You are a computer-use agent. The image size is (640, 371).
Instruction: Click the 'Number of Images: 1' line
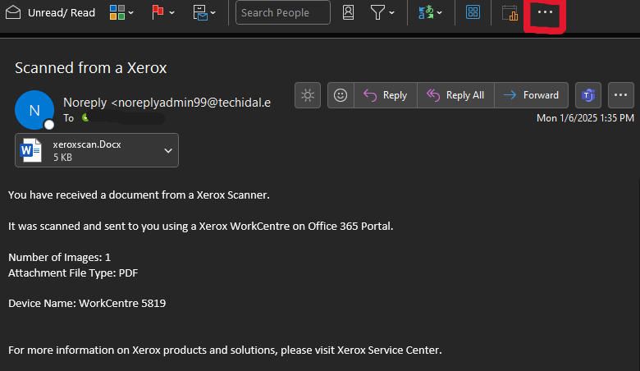pyautogui.click(x=59, y=257)
